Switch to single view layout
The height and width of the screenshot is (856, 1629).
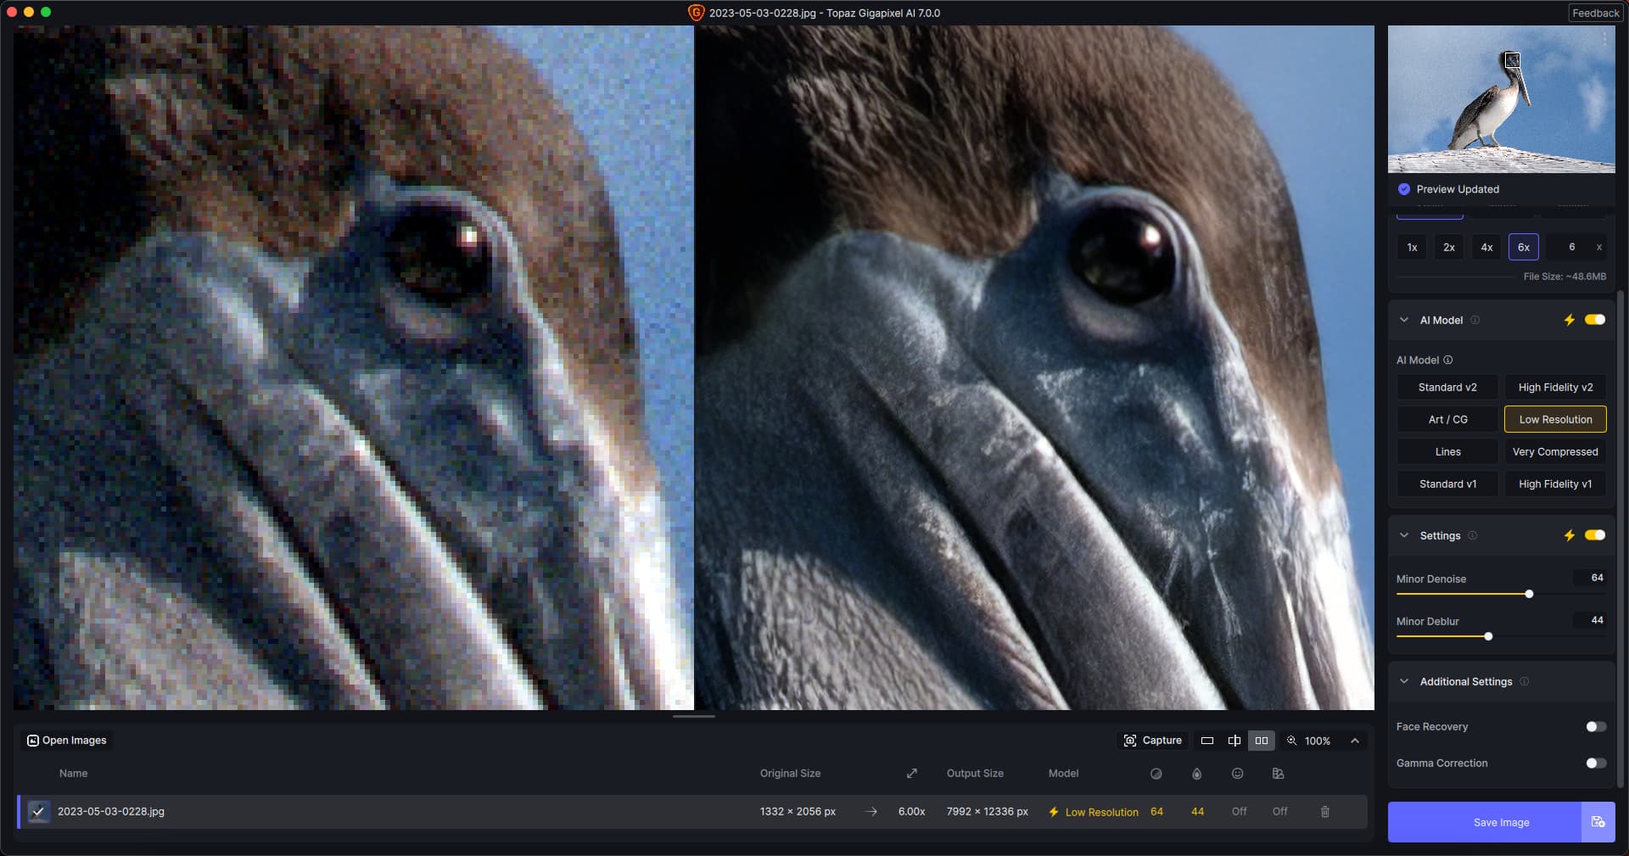[x=1206, y=741]
